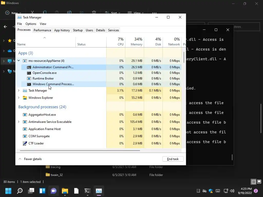The width and height of the screenshot is (263, 197).
Task: Switch to the App history tab
Action: pos(62,30)
